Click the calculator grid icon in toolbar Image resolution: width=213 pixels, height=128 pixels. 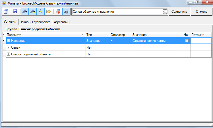(6, 12)
